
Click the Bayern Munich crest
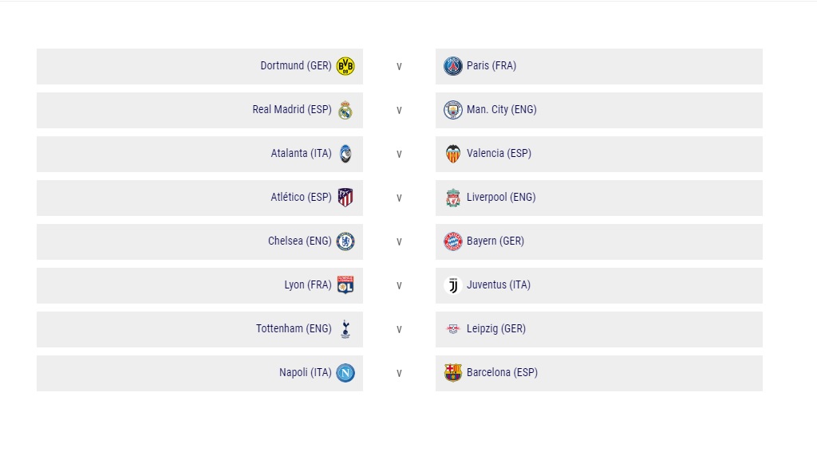[x=453, y=241]
